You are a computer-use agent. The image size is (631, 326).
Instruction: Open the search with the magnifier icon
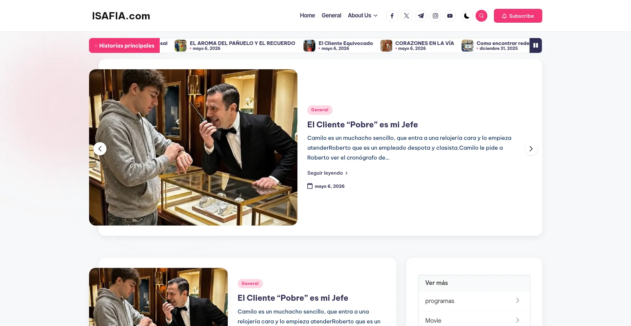(481, 16)
